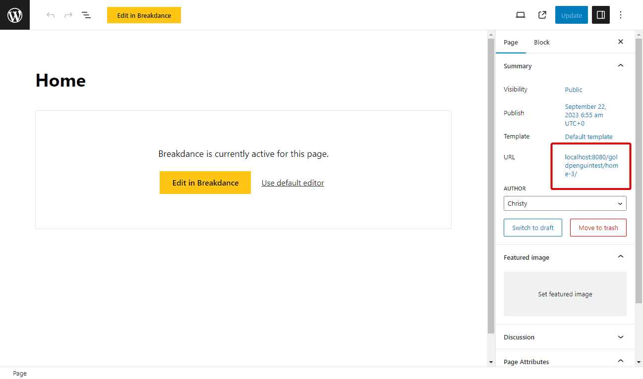Open the three-dot Options menu
643x379 pixels.
(x=621, y=15)
